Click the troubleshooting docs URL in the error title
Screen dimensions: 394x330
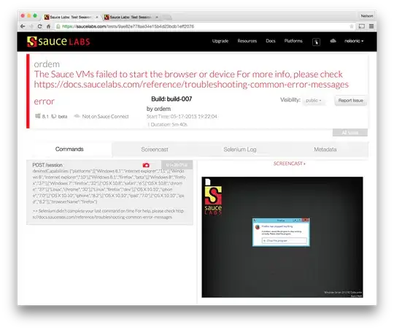point(191,85)
